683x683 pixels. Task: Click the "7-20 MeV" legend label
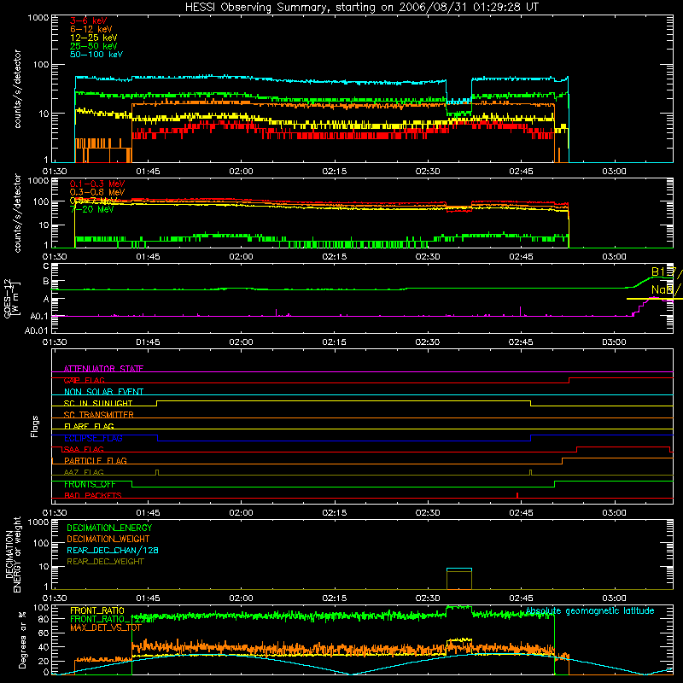91,209
